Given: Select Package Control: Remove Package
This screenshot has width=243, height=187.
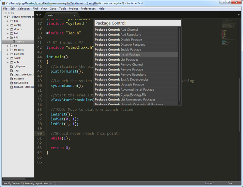Looking at the screenshot, I should click(x=136, y=69).
